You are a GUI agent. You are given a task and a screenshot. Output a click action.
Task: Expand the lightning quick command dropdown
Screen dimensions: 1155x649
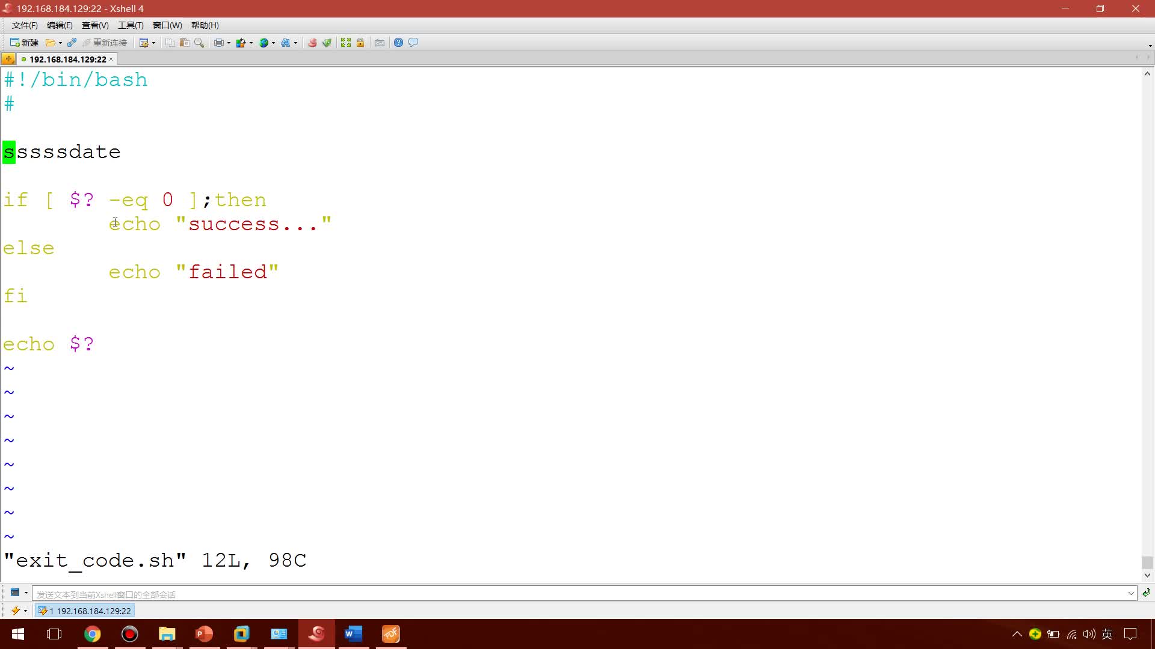[25, 611]
